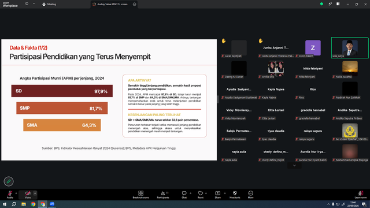Image resolution: width=370 pixels, height=208 pixels.
Task: Open Windows notification center
Action: click(364, 204)
